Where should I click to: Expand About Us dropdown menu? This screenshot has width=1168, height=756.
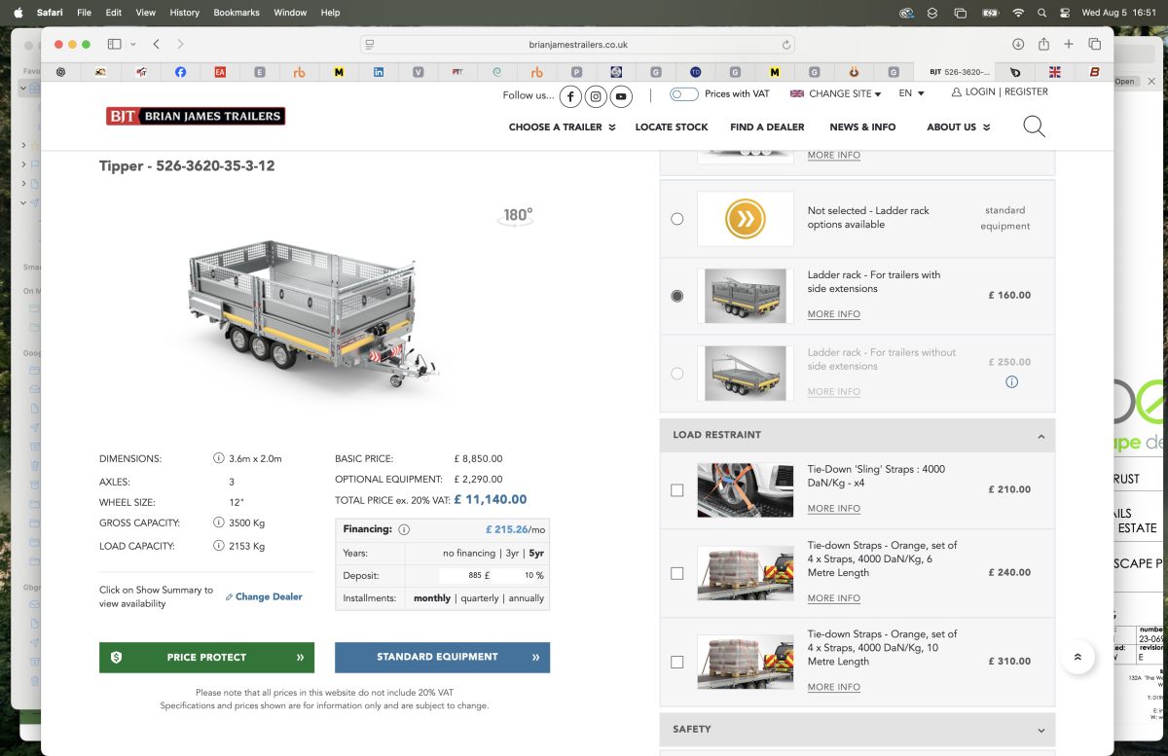958,126
